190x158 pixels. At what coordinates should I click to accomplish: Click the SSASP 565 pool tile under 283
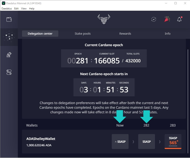pos(173,142)
